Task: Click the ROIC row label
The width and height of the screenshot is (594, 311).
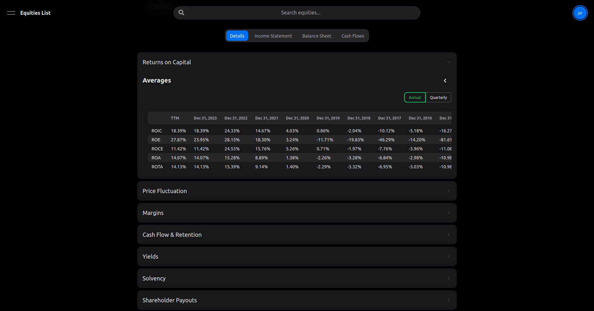Action: click(x=157, y=131)
